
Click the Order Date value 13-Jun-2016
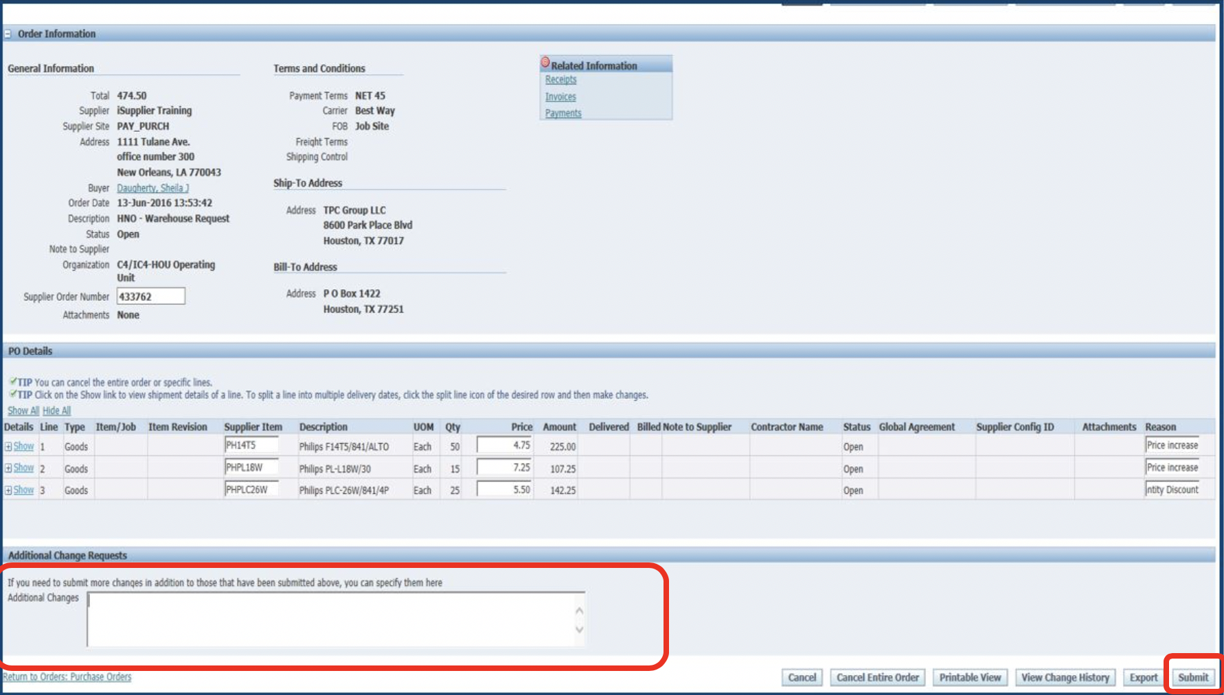[x=164, y=203]
